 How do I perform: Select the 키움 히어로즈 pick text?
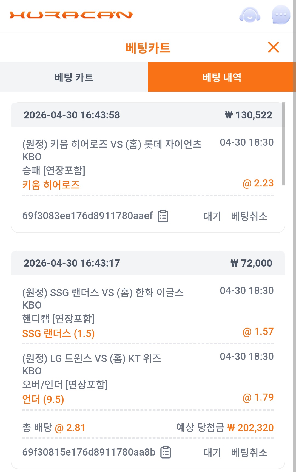(51, 185)
